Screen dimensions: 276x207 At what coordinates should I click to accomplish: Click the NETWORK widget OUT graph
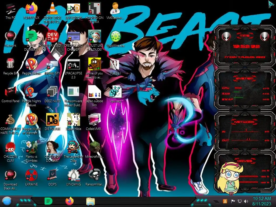[x=245, y=140]
